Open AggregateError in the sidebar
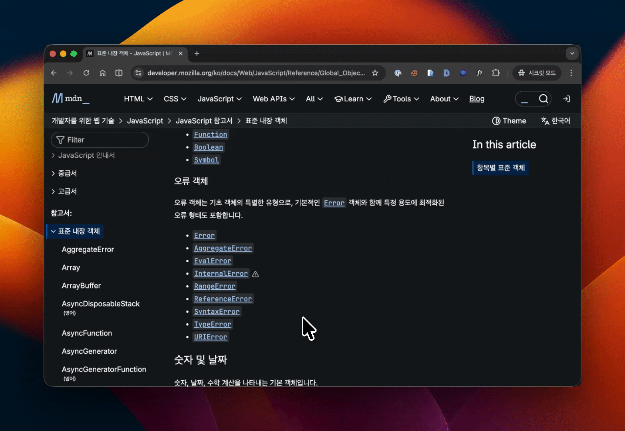Viewport: 625px width, 431px height. [88, 249]
